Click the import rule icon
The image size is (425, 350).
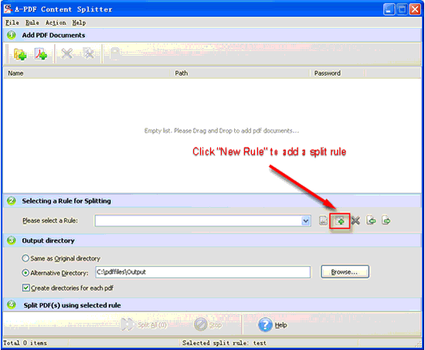click(x=371, y=220)
